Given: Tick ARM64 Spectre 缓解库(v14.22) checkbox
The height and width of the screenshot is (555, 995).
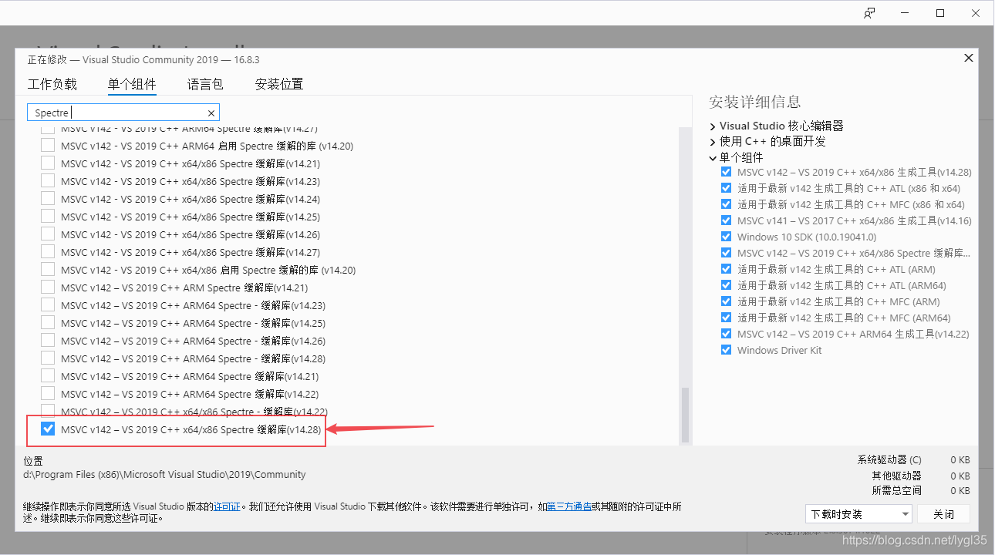Looking at the screenshot, I should coord(48,394).
